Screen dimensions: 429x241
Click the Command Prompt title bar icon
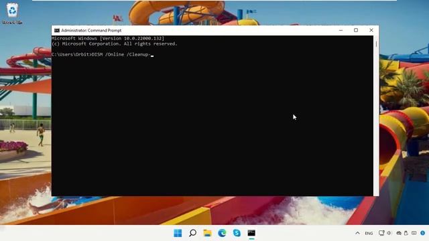(56, 30)
